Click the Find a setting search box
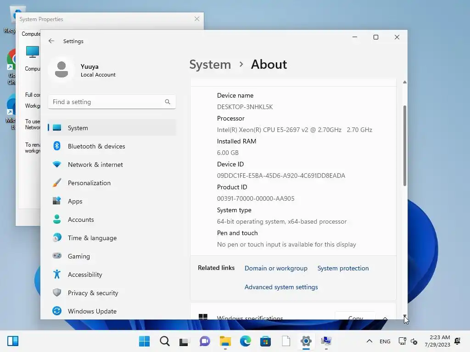 tap(112, 102)
